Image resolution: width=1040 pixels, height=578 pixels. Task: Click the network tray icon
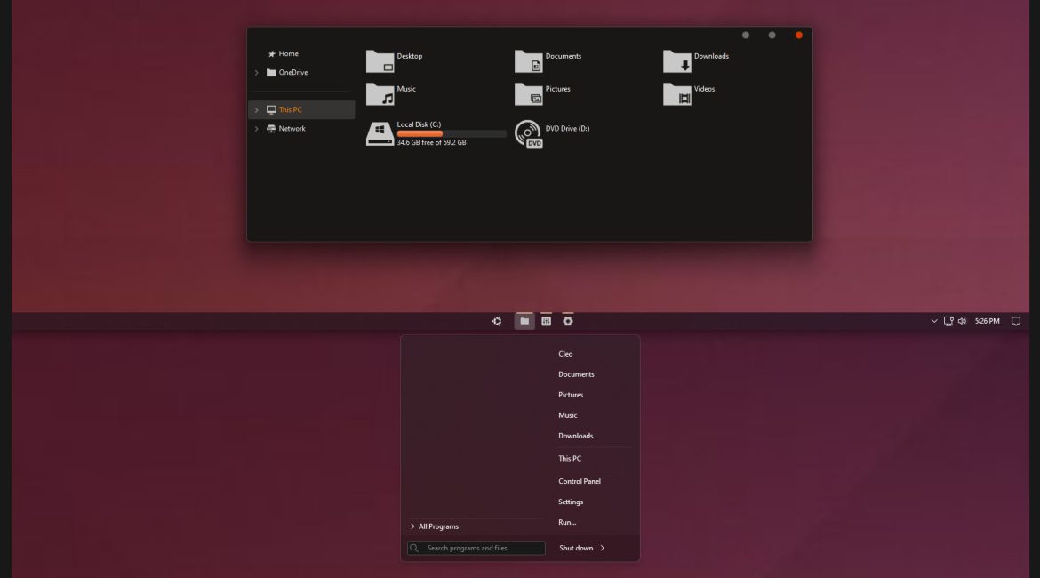click(948, 321)
